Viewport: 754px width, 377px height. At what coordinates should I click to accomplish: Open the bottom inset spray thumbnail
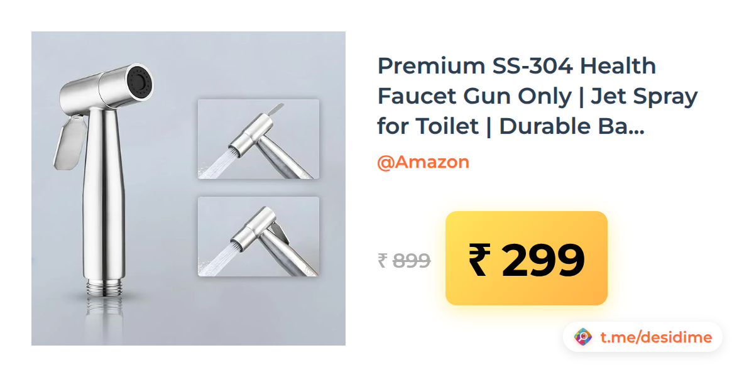(258, 237)
